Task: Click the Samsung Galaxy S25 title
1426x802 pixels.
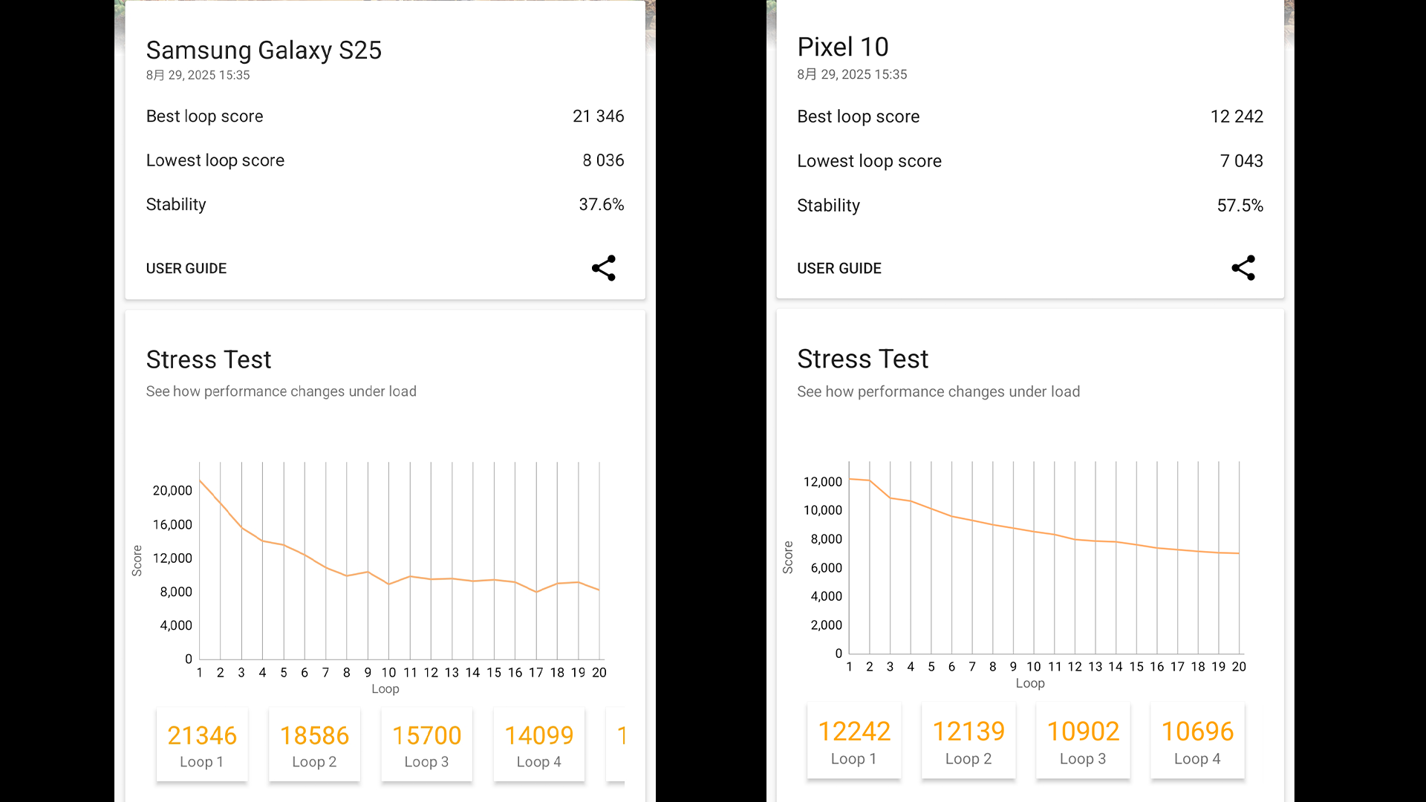Action: (264, 50)
